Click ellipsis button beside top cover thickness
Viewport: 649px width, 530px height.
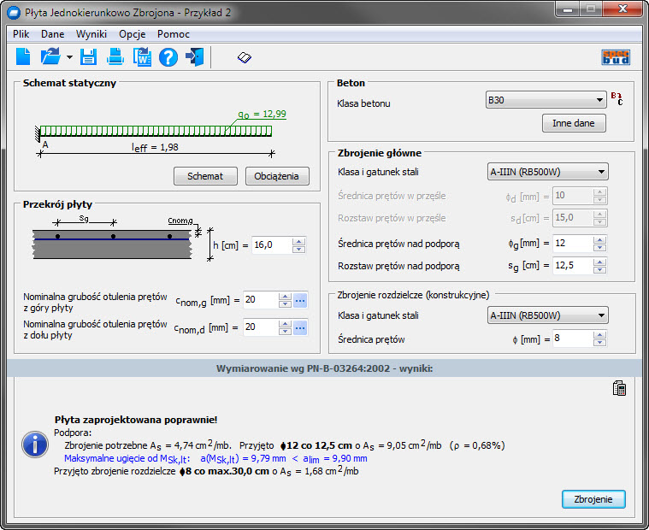[x=300, y=300]
